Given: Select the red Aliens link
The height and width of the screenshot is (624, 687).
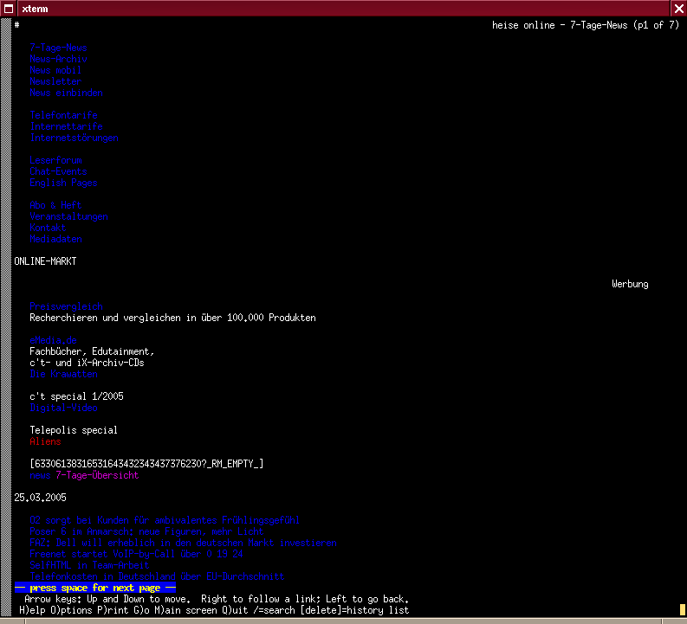Looking at the screenshot, I should [x=45, y=441].
